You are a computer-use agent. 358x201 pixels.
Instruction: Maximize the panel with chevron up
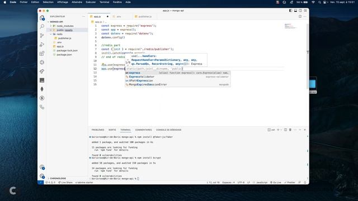(x=300, y=130)
